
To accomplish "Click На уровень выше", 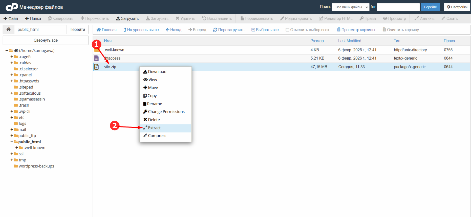I will pyautogui.click(x=141, y=30).
